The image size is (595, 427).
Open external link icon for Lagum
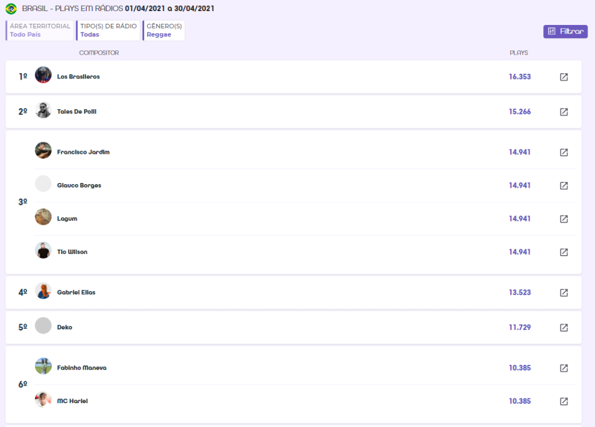point(564,219)
